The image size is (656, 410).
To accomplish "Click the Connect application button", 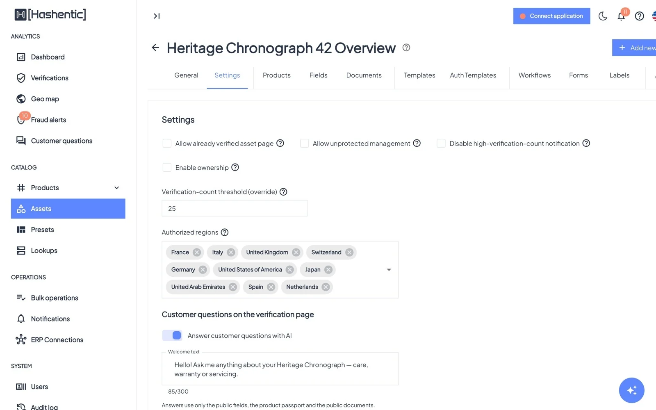I will pyautogui.click(x=552, y=16).
